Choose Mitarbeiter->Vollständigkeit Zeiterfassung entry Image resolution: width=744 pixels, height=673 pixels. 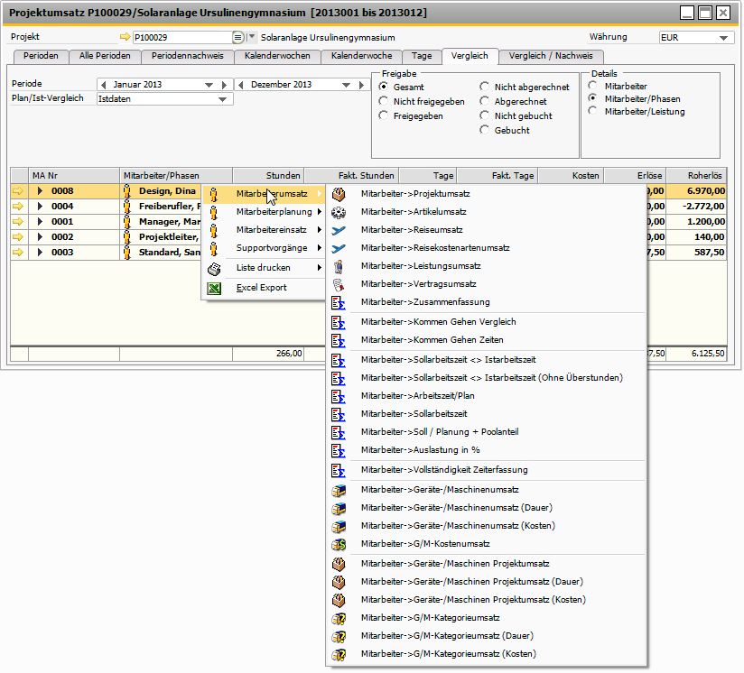[487, 470]
